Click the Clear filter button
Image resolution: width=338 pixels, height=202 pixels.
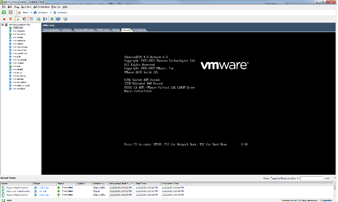327,178
